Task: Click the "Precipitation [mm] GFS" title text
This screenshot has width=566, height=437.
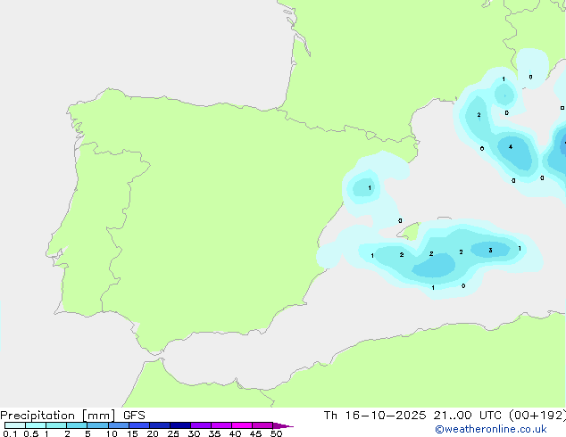Action: (x=72, y=416)
